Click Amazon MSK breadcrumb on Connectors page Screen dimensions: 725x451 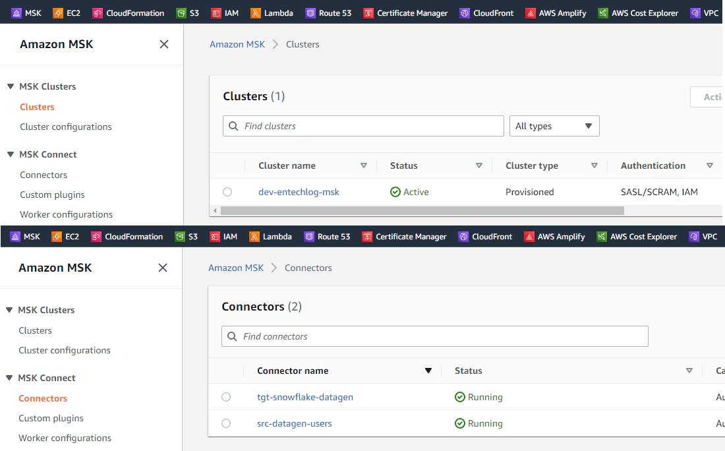[236, 268]
